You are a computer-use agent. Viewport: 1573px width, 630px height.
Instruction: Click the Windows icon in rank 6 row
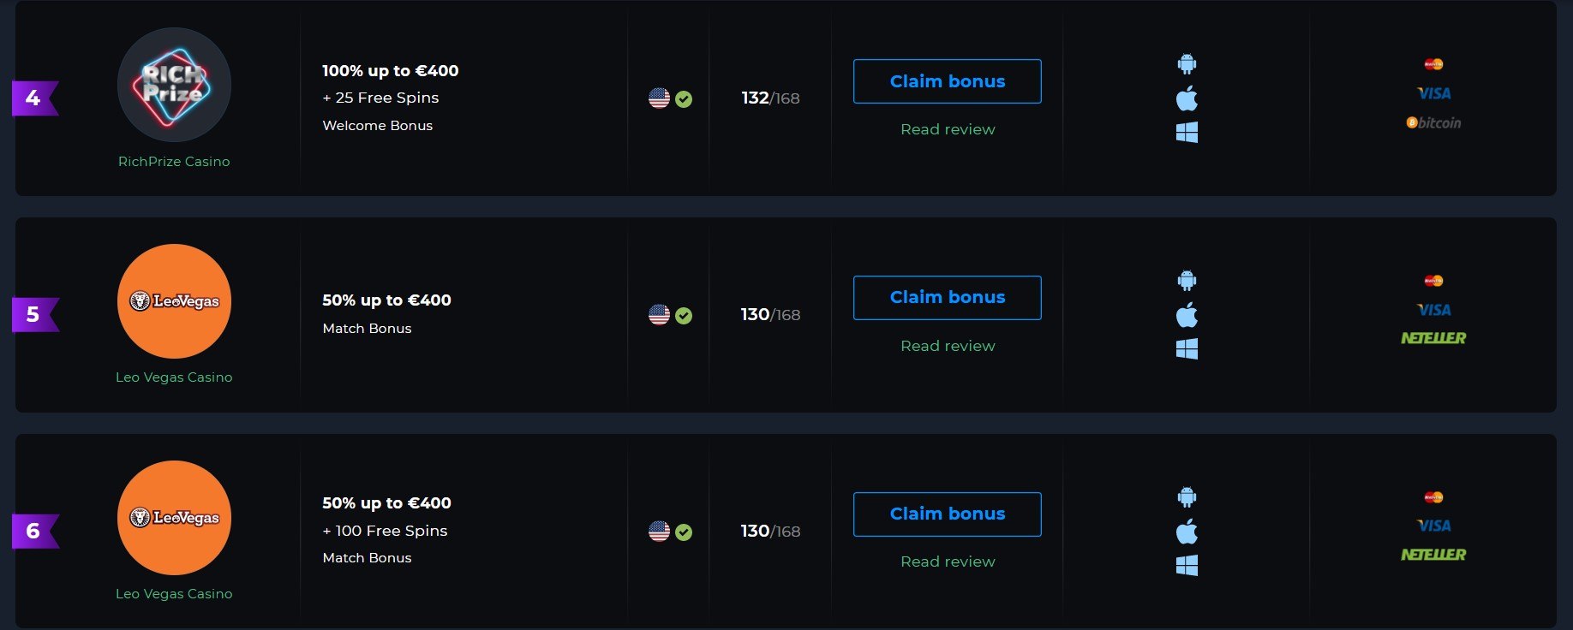pos(1187,565)
